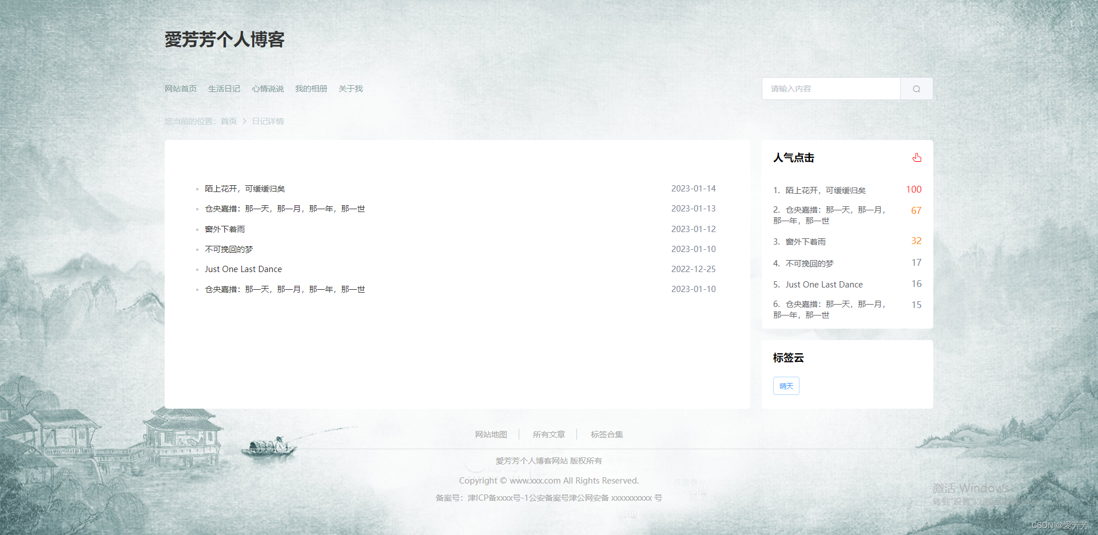The height and width of the screenshot is (535, 1098).
Task: Click hit count 16 in sidebar
Action: 916,284
